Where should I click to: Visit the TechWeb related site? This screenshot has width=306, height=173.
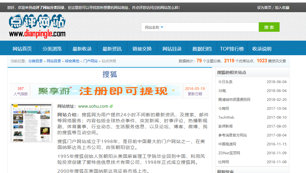(x=226, y=117)
